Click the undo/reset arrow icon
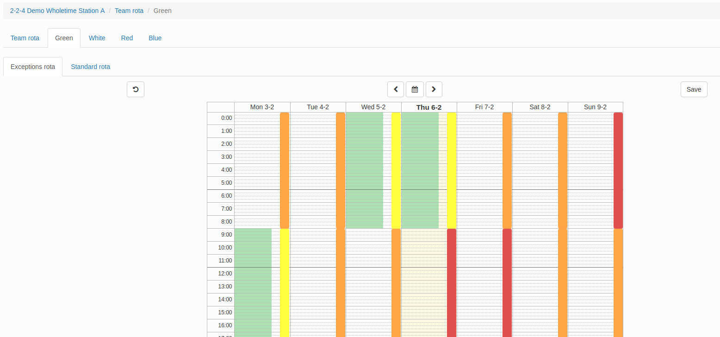The image size is (720, 337). 136,89
